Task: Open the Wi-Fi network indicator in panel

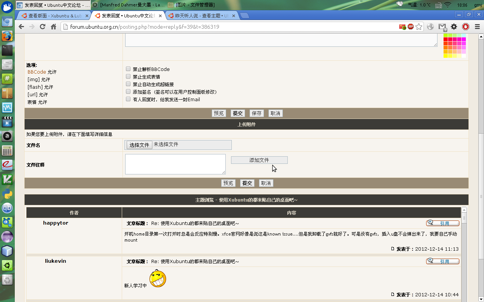Action: point(448,5)
